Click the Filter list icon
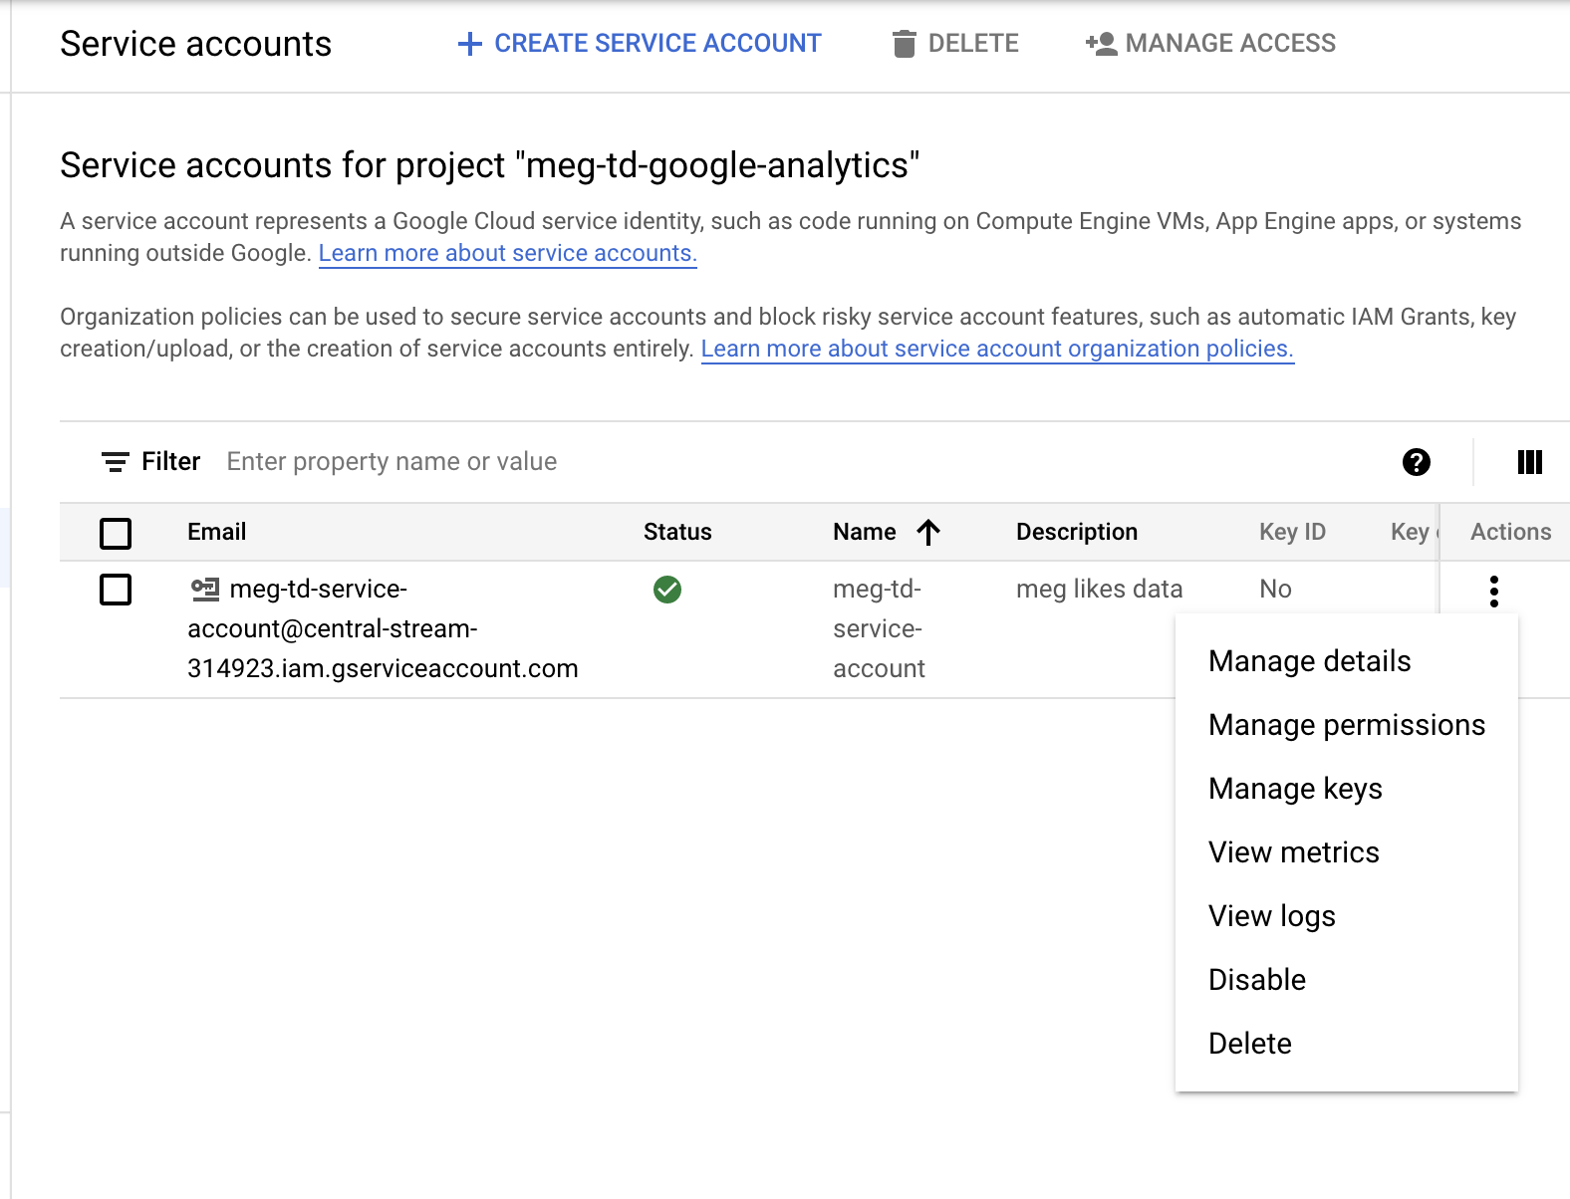Image resolution: width=1570 pixels, height=1199 pixels. coord(116,462)
